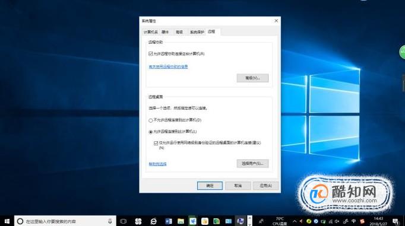Click the green circle on the desktop's right edge
Image resolution: width=405 pixels, height=226 pixels.
coord(402,52)
